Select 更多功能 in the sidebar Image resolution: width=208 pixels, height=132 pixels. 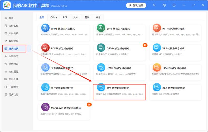pyautogui.click(x=13, y=95)
